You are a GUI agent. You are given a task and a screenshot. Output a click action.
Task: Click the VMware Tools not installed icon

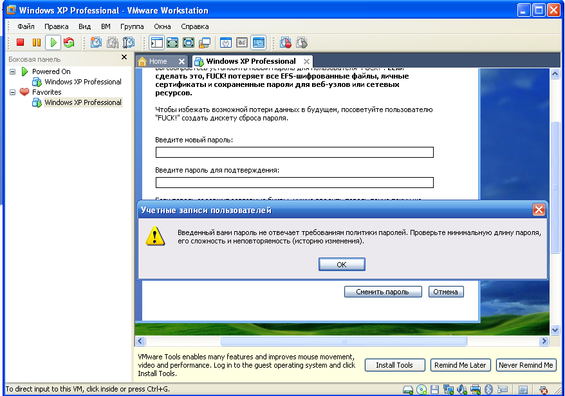coord(543,390)
